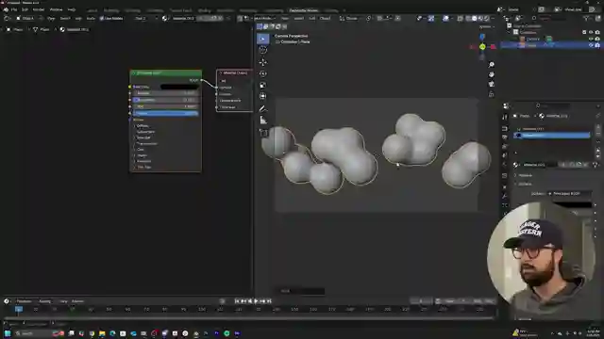Adjust the Metallic slider in BSDF node

(166, 93)
